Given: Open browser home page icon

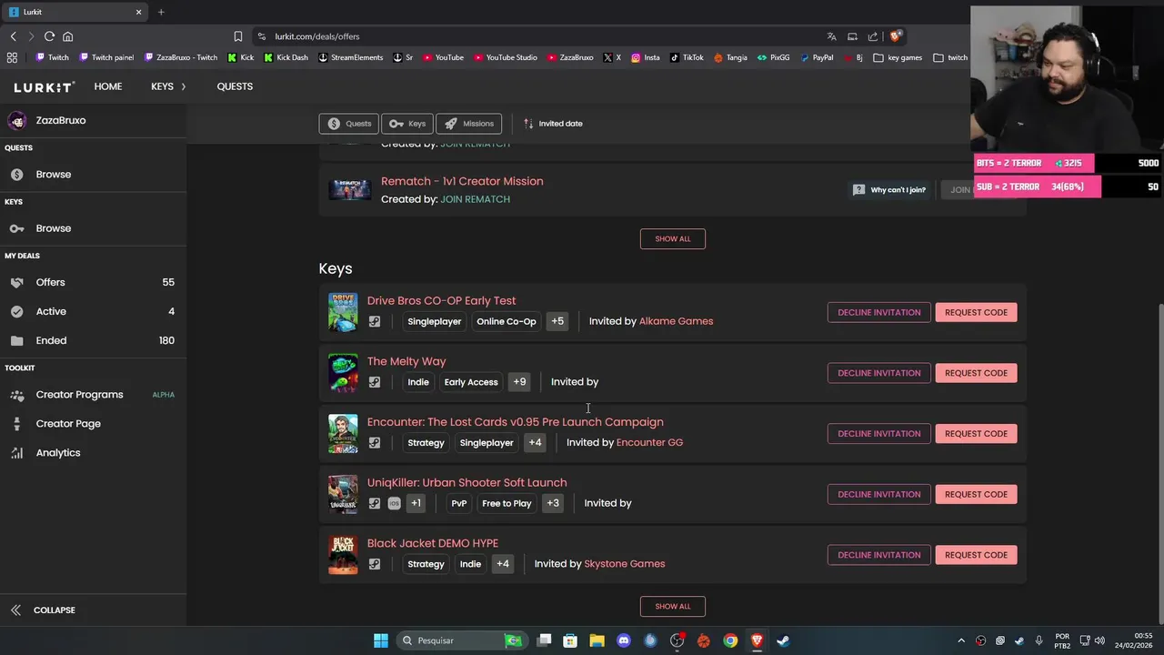Looking at the screenshot, I should coord(67,36).
